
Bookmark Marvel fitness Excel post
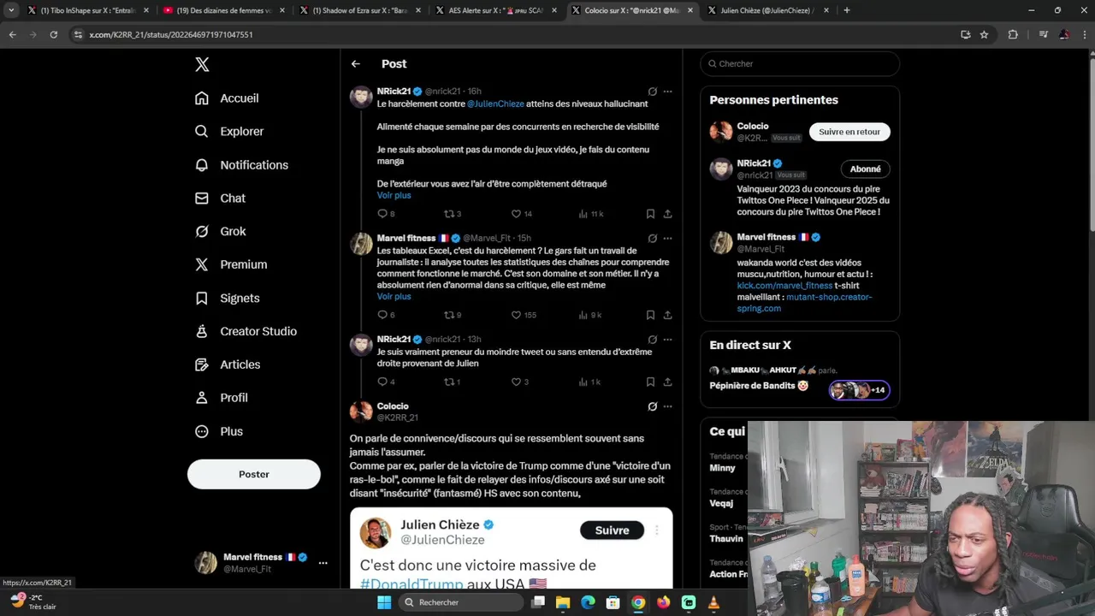(650, 315)
